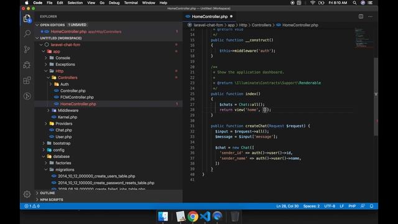Viewport: 398px width, 224px height.
Task: Open the File menu
Action: coord(50,2)
